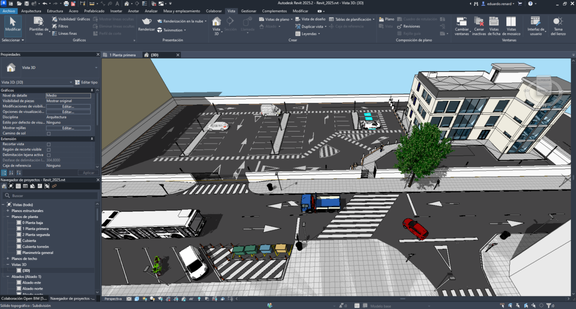Click the Vistas de mosaico icon
Image resolution: width=576 pixels, height=309 pixels.
tap(511, 25)
